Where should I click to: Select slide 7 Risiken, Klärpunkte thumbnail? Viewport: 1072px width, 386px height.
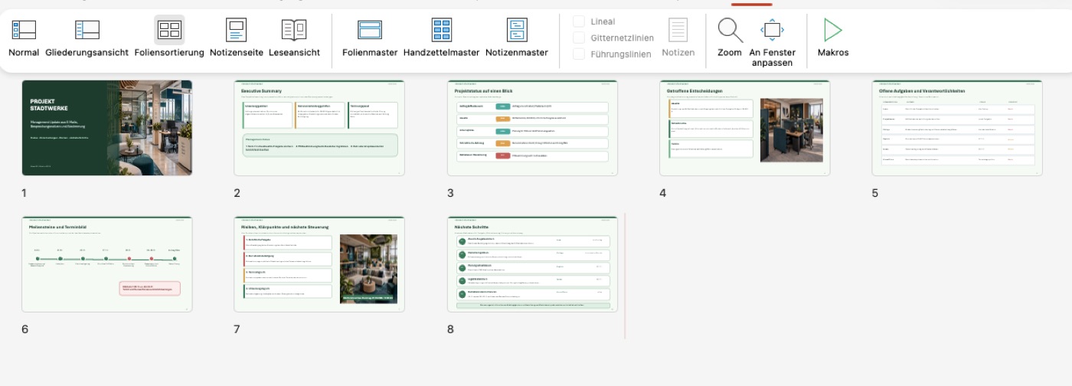[319, 264]
